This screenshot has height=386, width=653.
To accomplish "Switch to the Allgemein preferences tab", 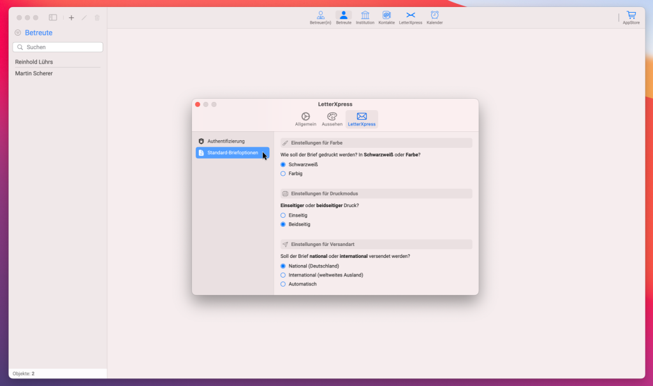I will tap(305, 119).
